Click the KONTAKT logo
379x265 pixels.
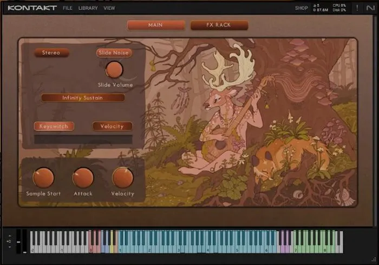32,8
